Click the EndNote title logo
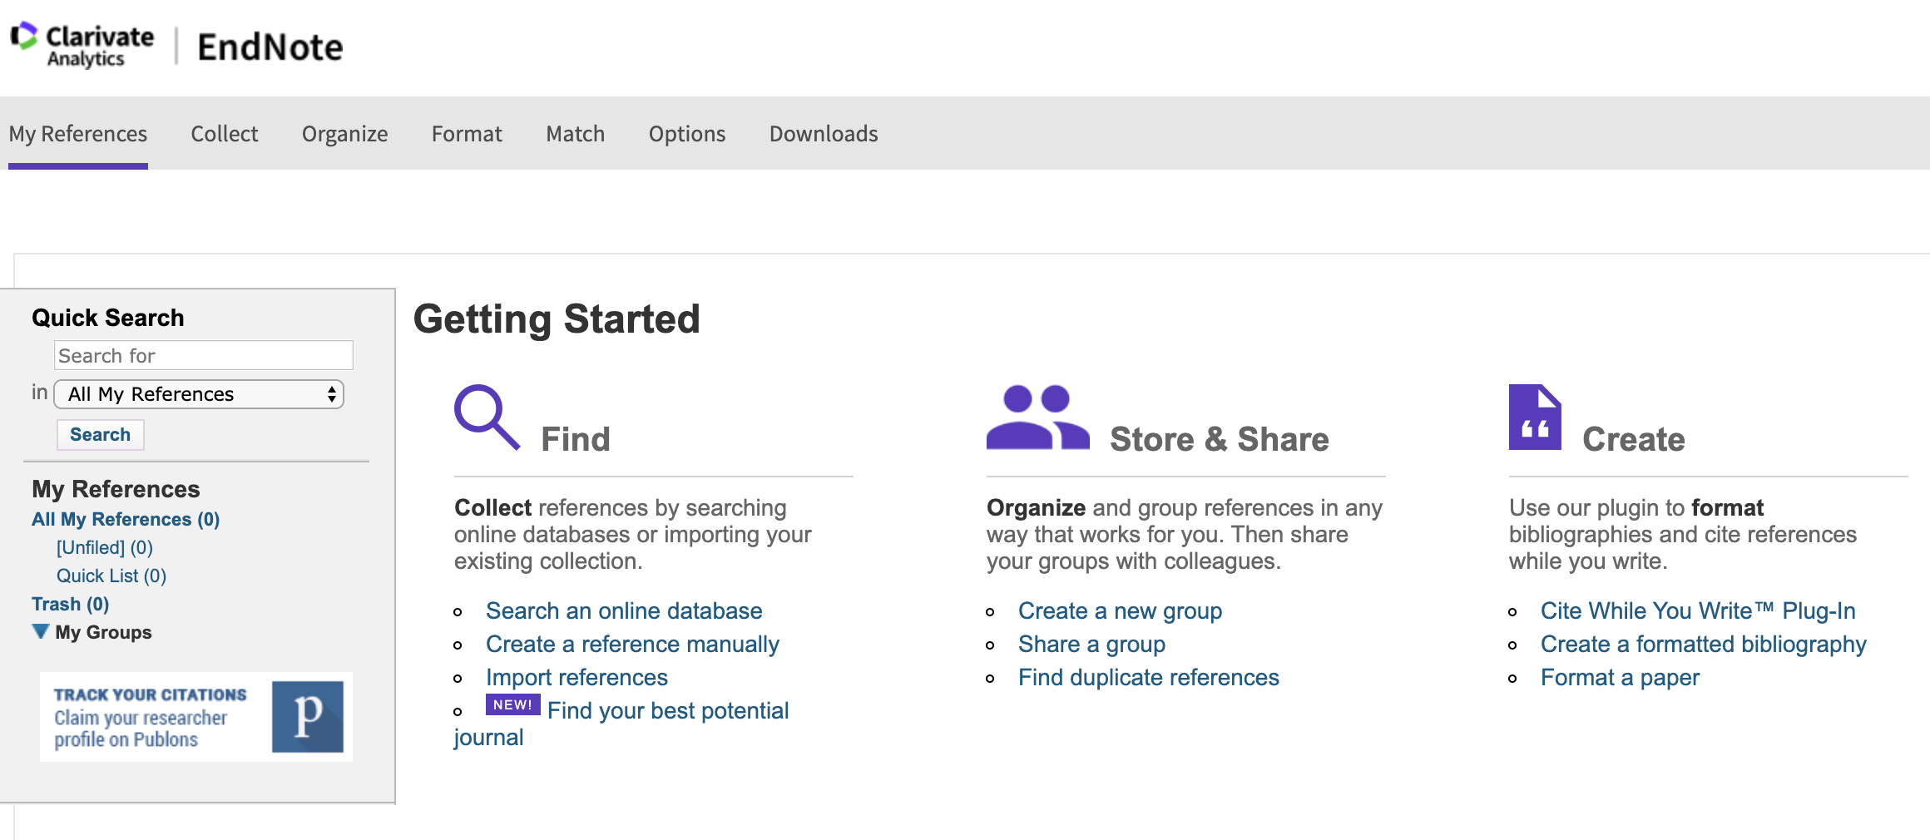Image resolution: width=1930 pixels, height=840 pixels. coord(270,47)
